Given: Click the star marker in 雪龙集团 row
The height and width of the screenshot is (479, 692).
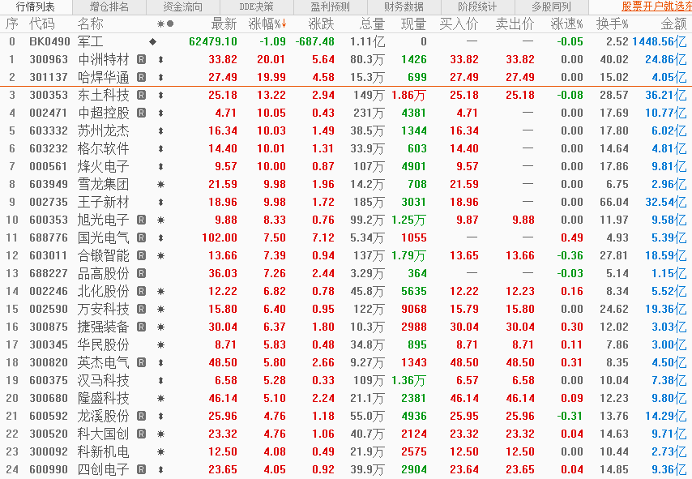Looking at the screenshot, I should pyautogui.click(x=160, y=184).
